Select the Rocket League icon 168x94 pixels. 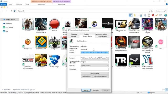coord(54,60)
